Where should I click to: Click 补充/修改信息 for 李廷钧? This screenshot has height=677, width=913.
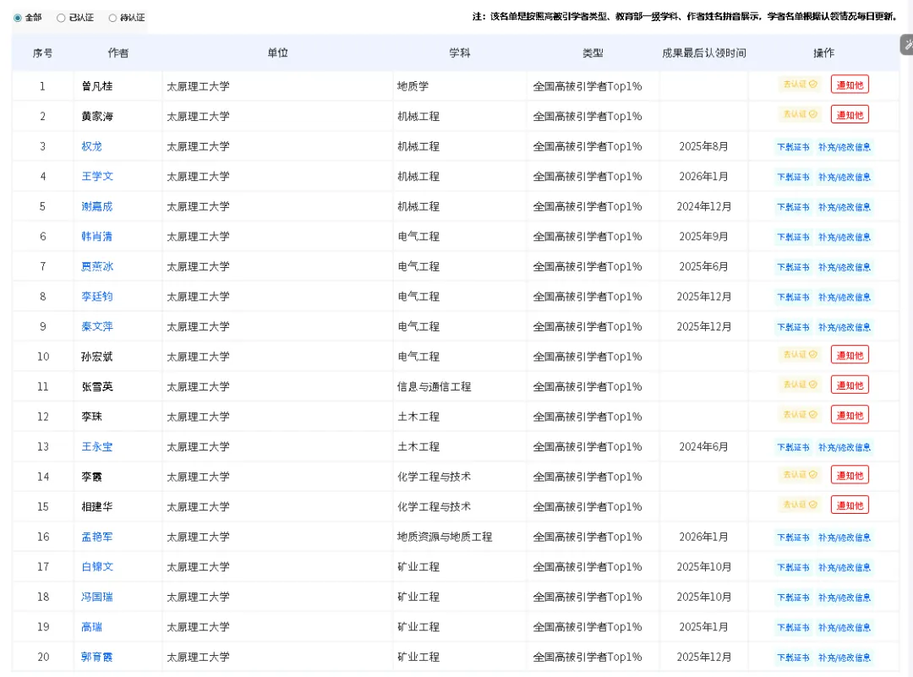pyautogui.click(x=845, y=298)
